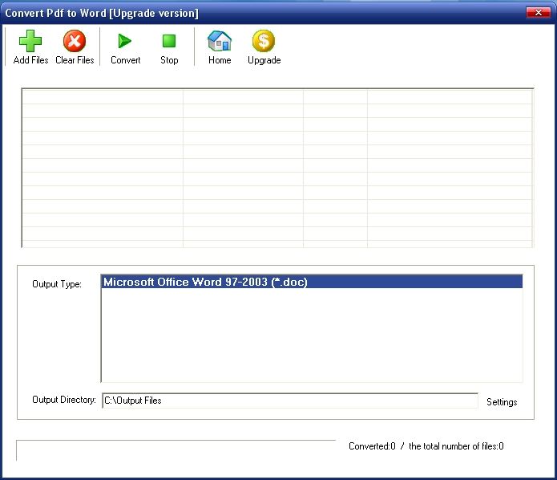Viewport: 557px width, 480px height.
Task: Close the Convert Pdf to Word window
Action: click(538, 13)
